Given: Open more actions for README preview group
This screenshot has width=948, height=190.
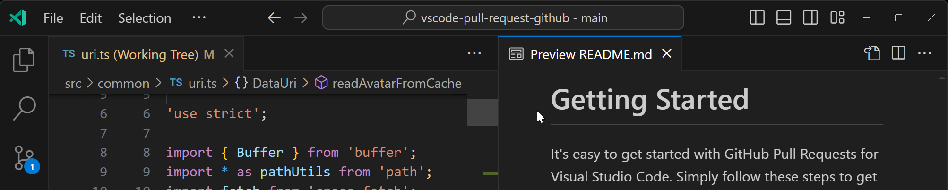Looking at the screenshot, I should pyautogui.click(x=924, y=53).
